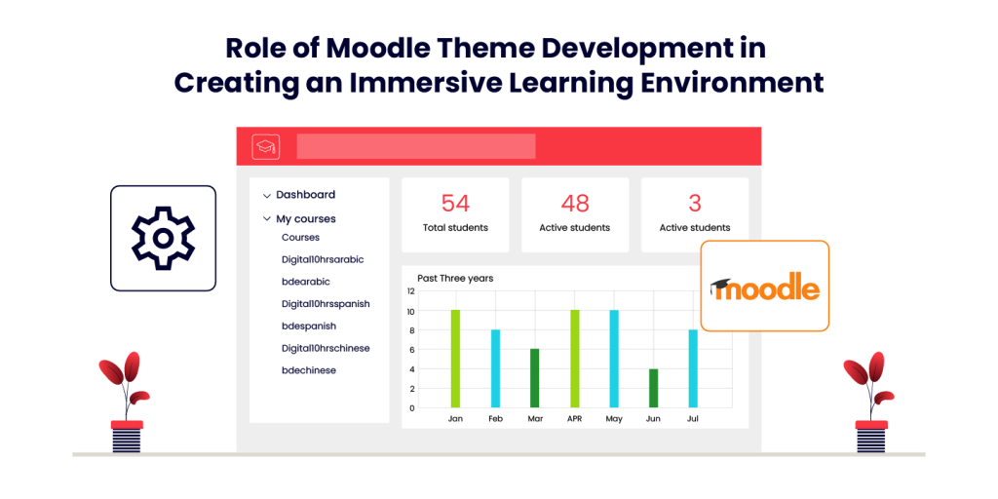Click the 12 value on y-axis
Screen dimensions: 998x499
[x=410, y=291]
